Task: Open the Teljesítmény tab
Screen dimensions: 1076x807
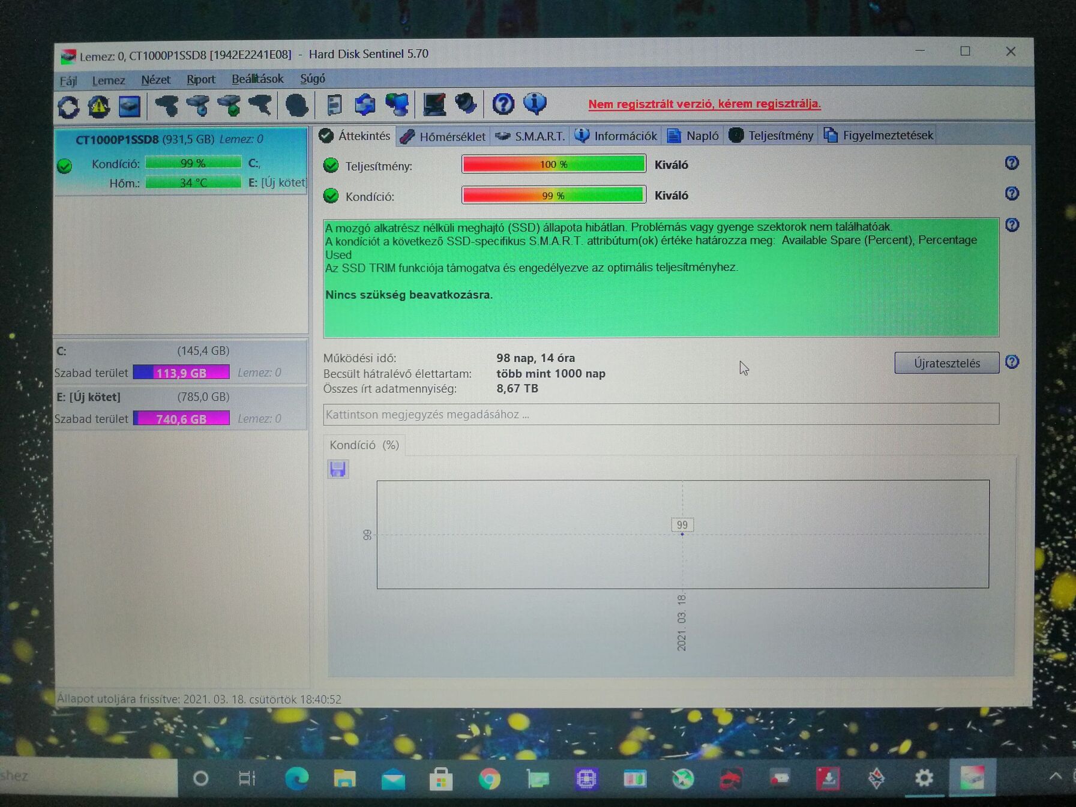Action: [771, 136]
